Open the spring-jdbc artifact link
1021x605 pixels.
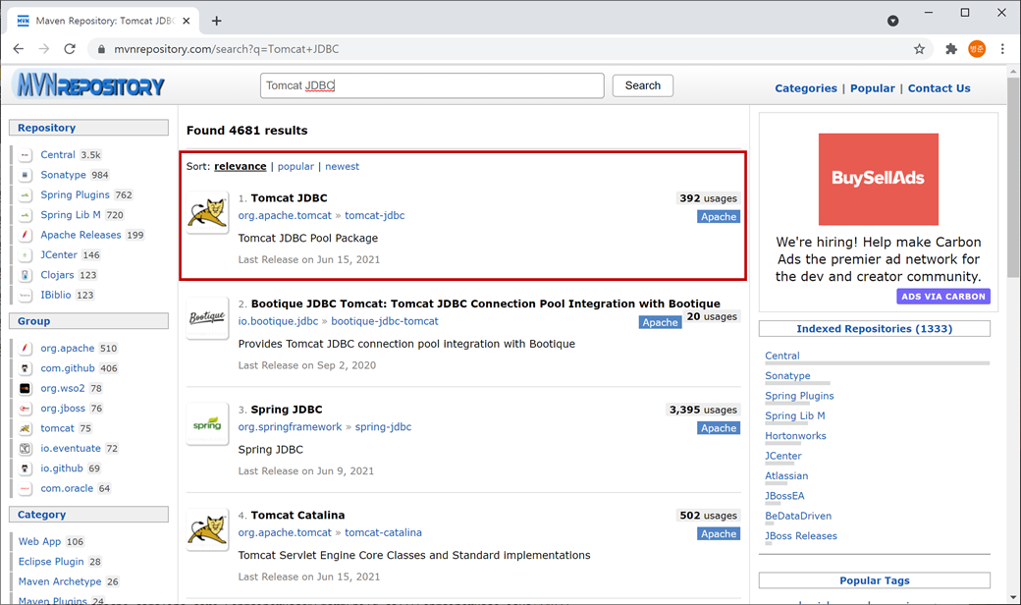point(383,427)
